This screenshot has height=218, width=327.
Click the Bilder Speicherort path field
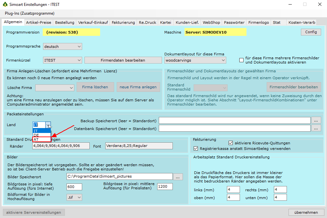119,177
